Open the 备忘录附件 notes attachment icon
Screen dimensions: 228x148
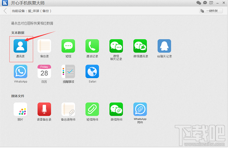(68, 109)
